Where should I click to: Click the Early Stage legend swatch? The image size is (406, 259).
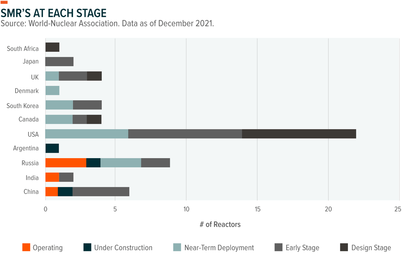tap(279, 247)
